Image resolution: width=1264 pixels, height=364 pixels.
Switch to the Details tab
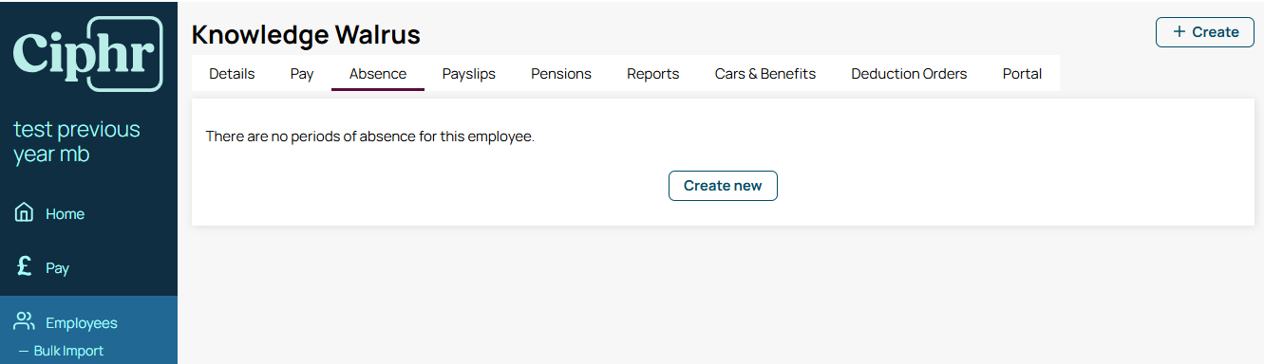[x=232, y=73]
